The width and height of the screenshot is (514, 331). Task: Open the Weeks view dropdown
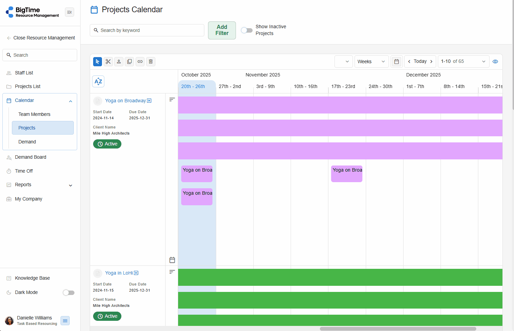pyautogui.click(x=371, y=62)
